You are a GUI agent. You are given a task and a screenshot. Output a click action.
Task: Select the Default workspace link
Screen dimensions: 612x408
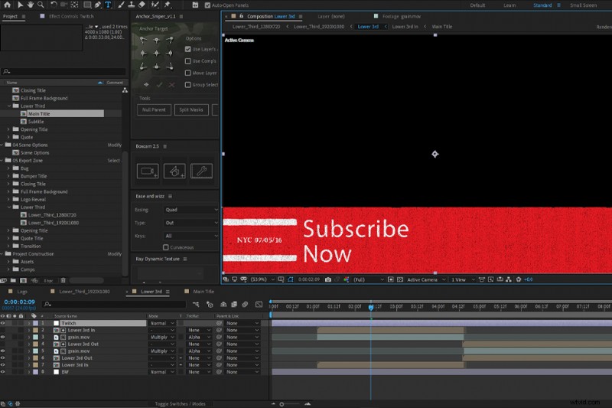point(477,5)
